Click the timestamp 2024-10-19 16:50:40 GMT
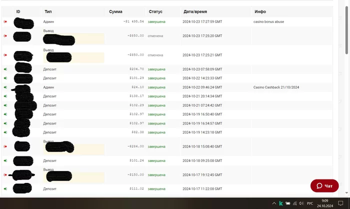Screen dimensions: 350x209 click(x=202, y=114)
